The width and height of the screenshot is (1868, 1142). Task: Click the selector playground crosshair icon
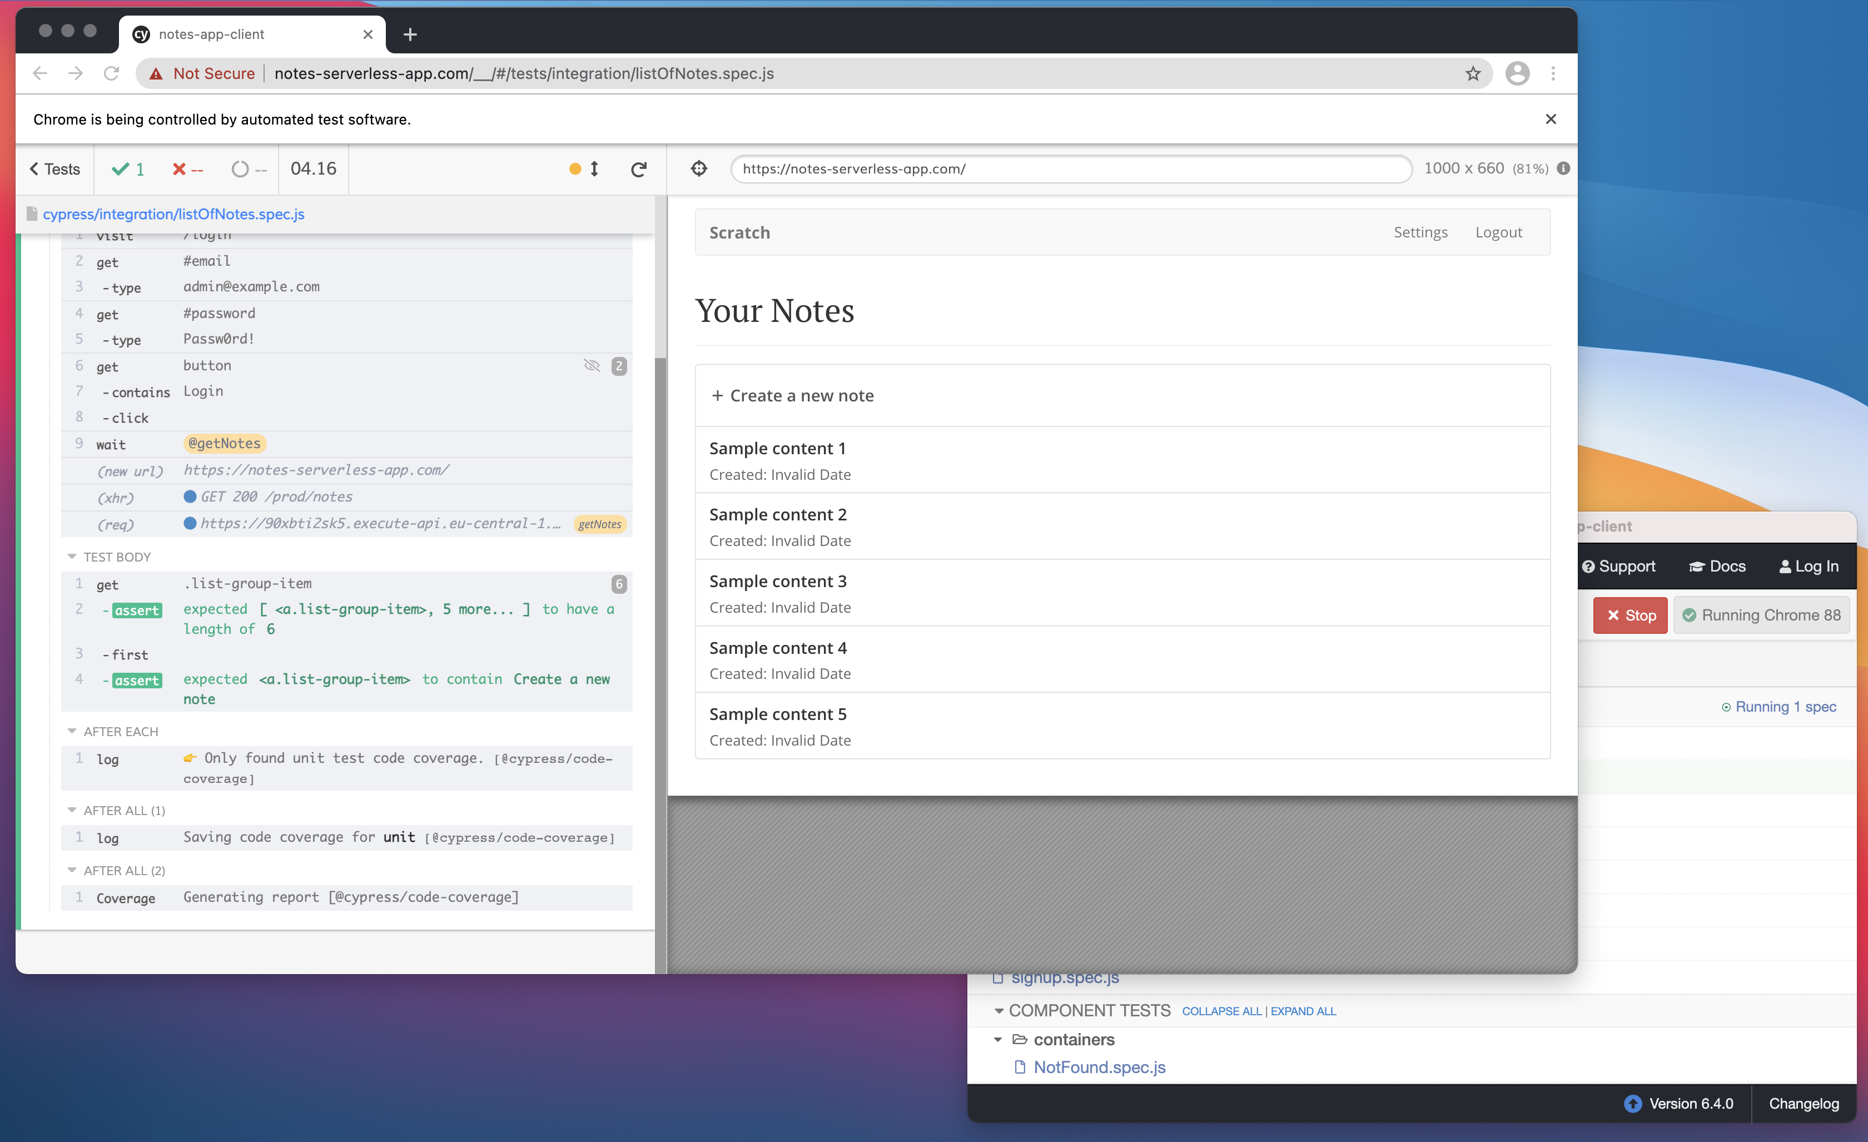click(699, 168)
